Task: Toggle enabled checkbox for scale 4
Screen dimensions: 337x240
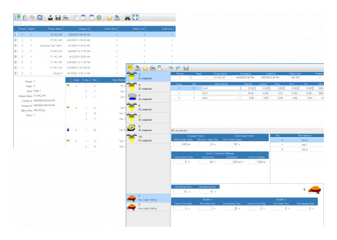Action: [140, 89]
